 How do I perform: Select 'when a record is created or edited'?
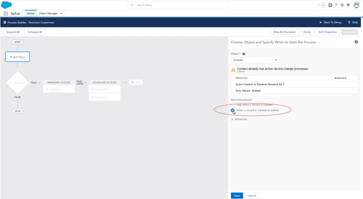click(232, 110)
